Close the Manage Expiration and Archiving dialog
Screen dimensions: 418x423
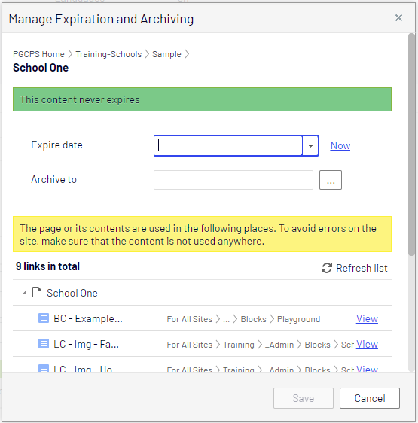pos(398,18)
